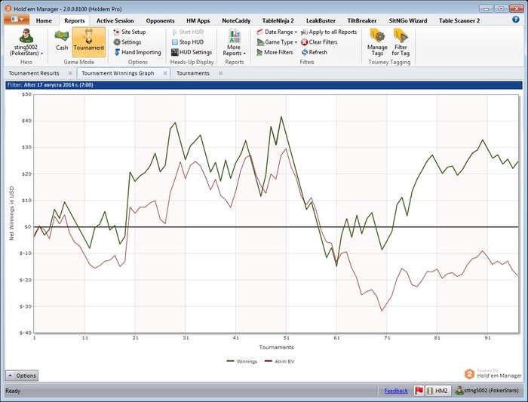Open the TiltBreaker tab
Screen dimensions: 528x402
(x=362, y=20)
